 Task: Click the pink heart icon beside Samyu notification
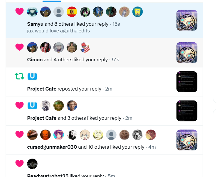[19, 11]
